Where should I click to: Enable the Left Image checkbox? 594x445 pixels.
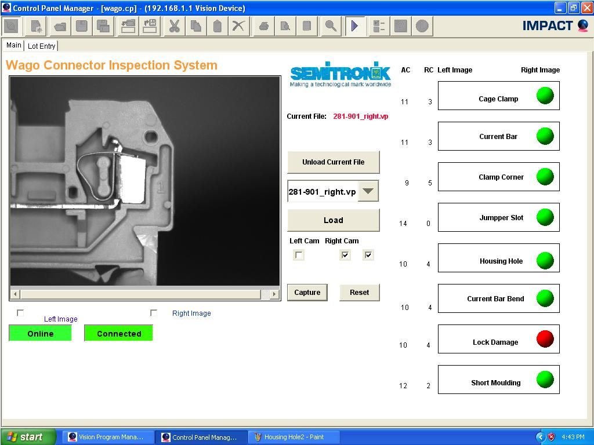pos(20,313)
